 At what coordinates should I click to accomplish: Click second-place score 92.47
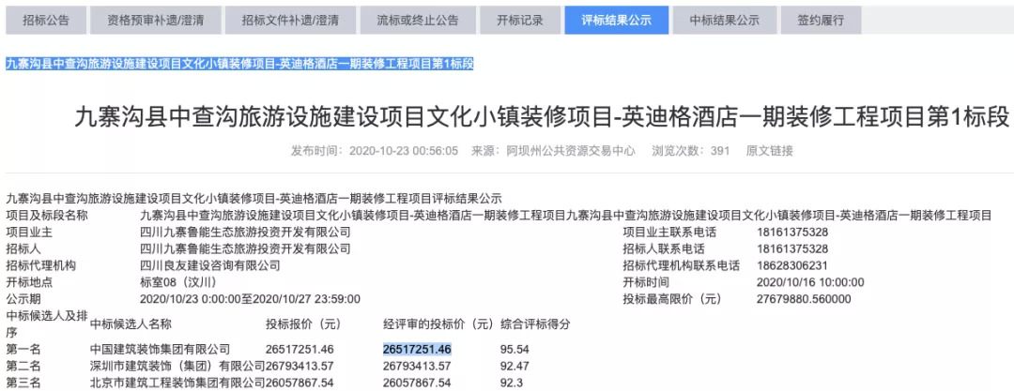click(515, 367)
